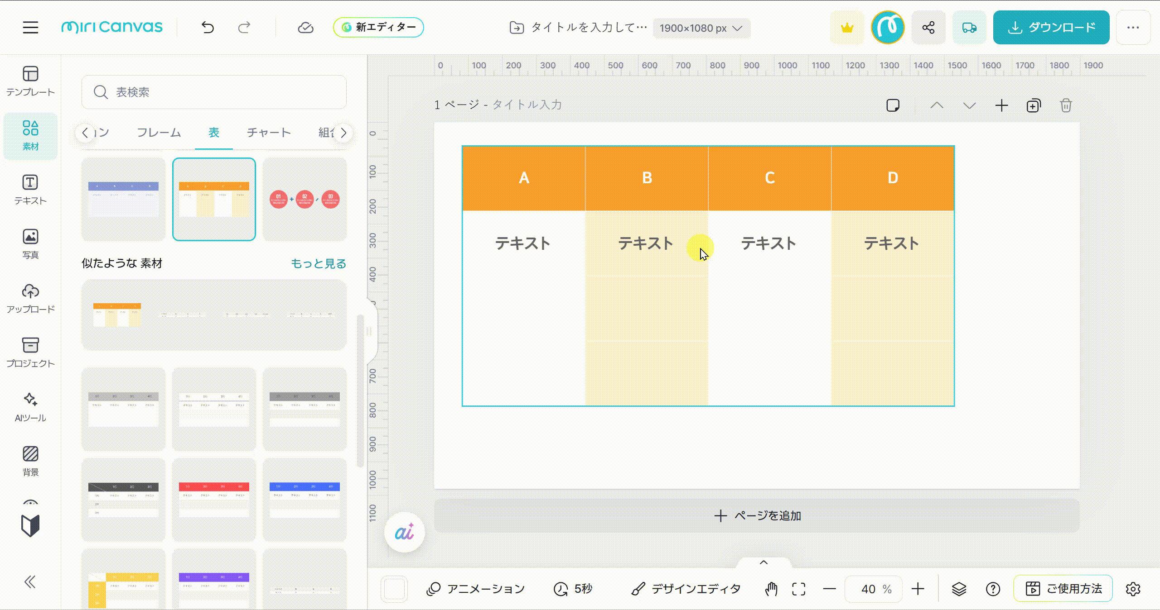Open the AI assistant floating button
1160x610 pixels.
coord(404,532)
